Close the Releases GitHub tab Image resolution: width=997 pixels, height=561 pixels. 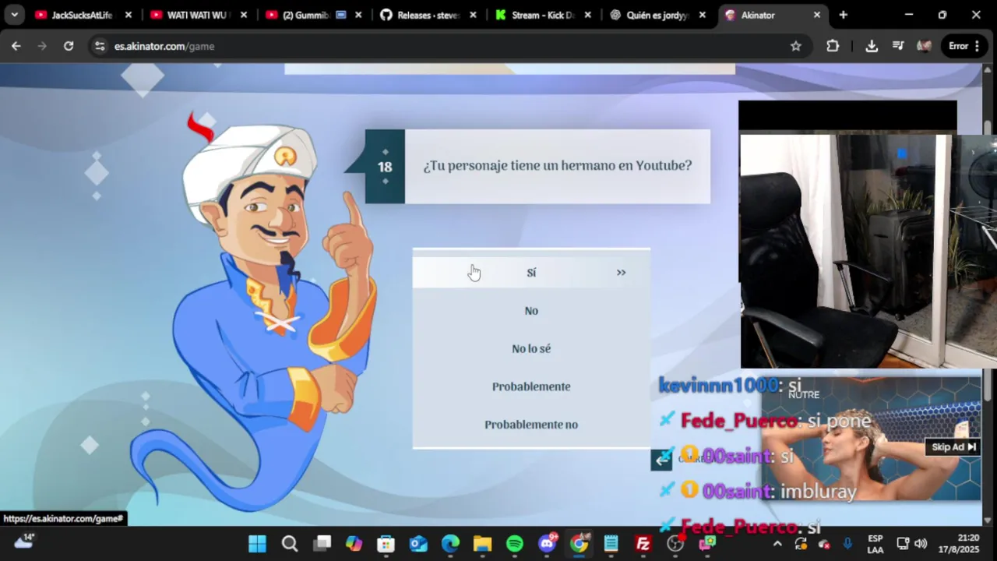click(474, 15)
